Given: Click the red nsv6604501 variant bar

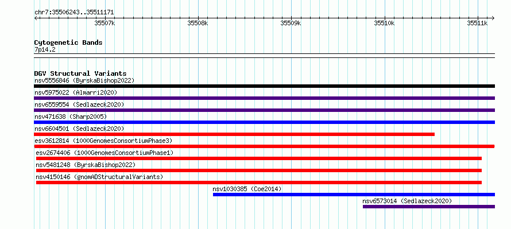Looking at the screenshot, I should point(234,134).
